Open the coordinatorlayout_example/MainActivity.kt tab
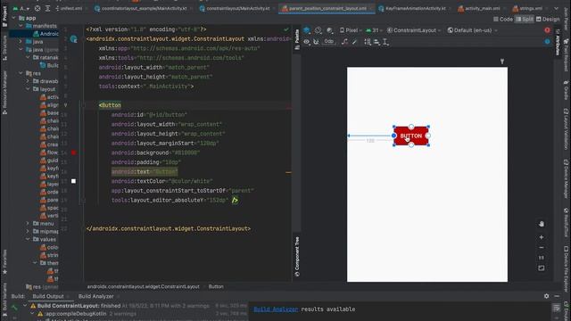571x321 pixels. [x=141, y=8]
